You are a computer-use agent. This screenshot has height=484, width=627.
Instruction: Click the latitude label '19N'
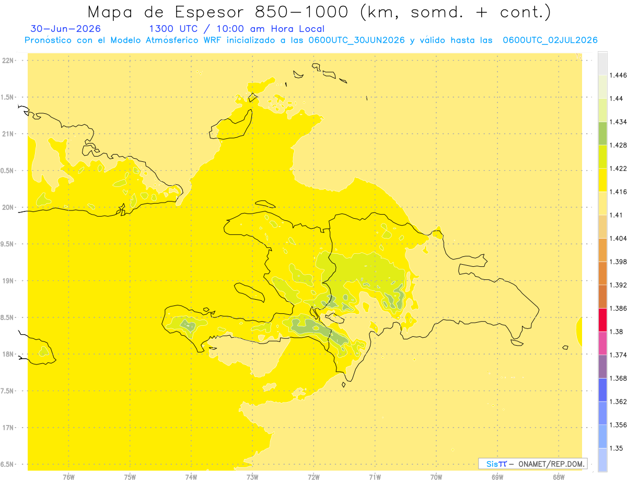[8, 281]
